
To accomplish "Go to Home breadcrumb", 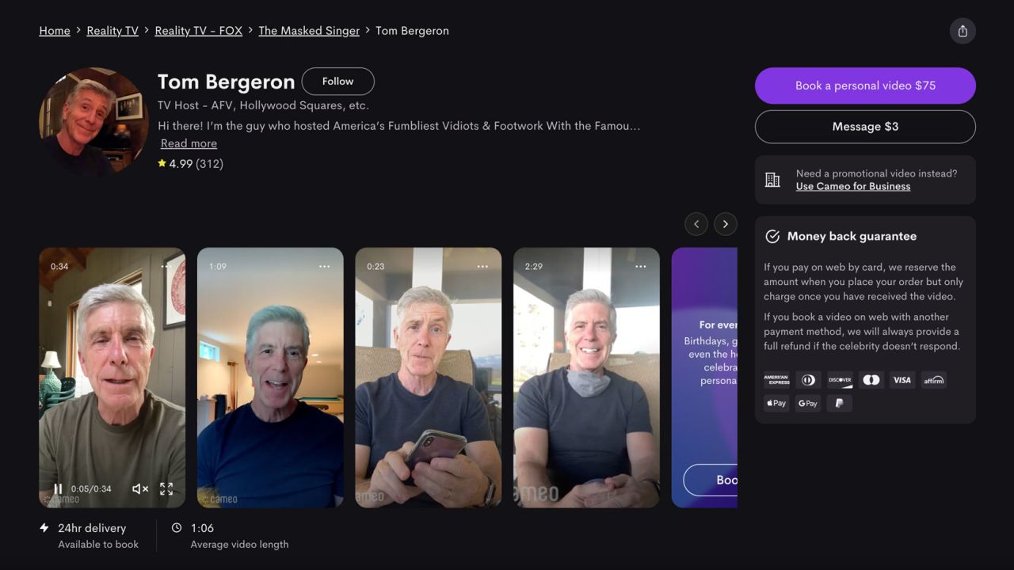I will tap(55, 31).
